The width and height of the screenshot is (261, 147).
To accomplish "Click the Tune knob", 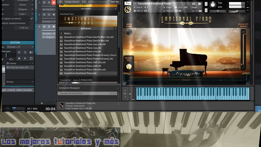I will [212, 5].
